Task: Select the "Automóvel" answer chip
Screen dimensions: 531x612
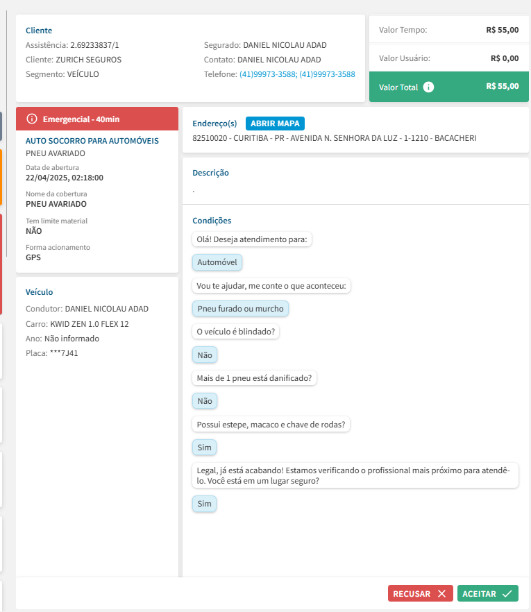Action: (217, 263)
